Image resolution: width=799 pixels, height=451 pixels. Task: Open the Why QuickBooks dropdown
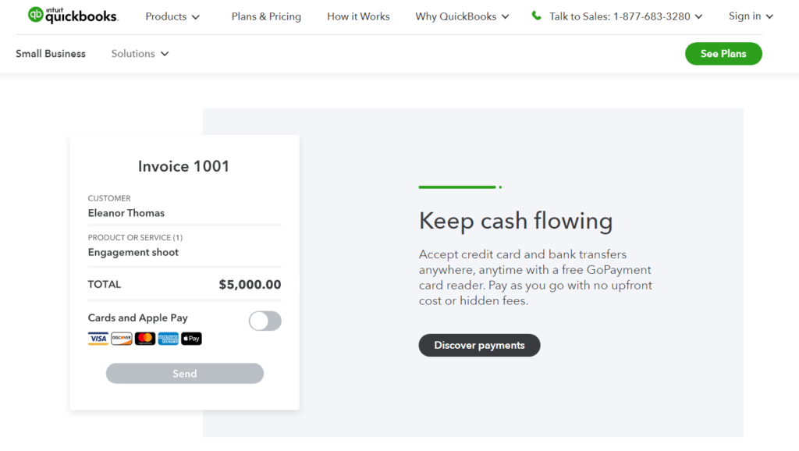(462, 16)
